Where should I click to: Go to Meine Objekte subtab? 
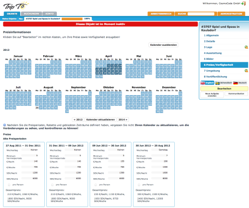click(9, 19)
